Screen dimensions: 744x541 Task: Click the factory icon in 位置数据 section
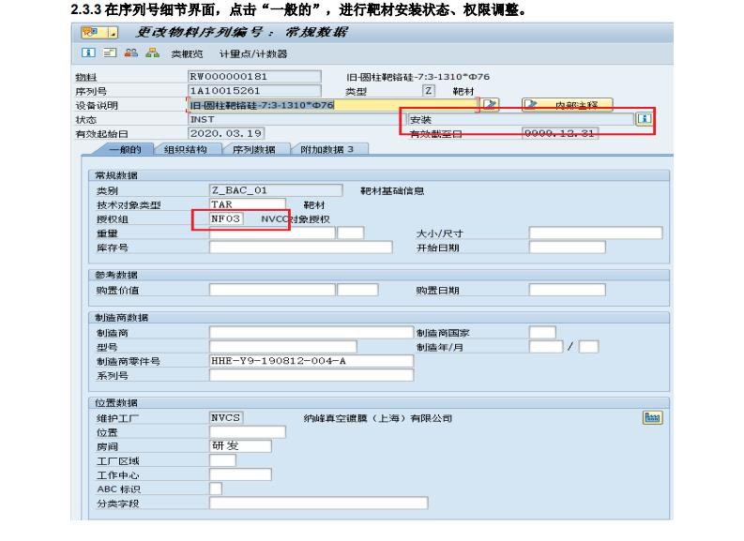[x=652, y=417]
